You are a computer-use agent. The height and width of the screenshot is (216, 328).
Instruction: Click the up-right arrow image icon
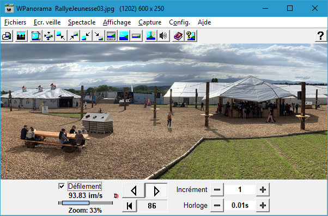74,36
